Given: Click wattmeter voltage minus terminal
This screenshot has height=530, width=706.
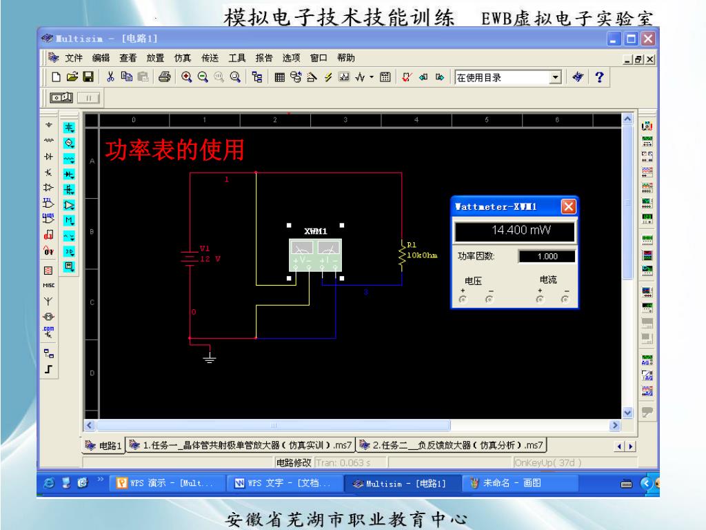Looking at the screenshot, I should (x=489, y=300).
